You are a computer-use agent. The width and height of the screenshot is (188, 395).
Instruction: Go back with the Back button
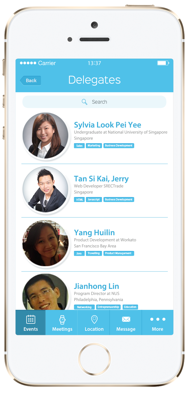pos(30,81)
